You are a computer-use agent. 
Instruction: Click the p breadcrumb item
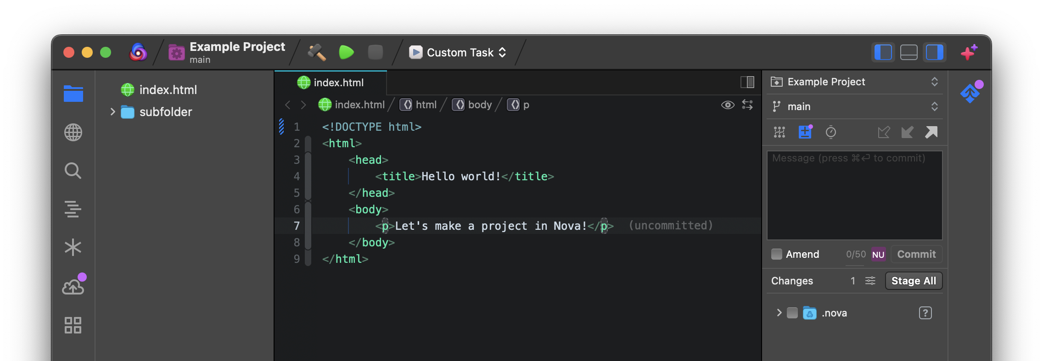(518, 105)
